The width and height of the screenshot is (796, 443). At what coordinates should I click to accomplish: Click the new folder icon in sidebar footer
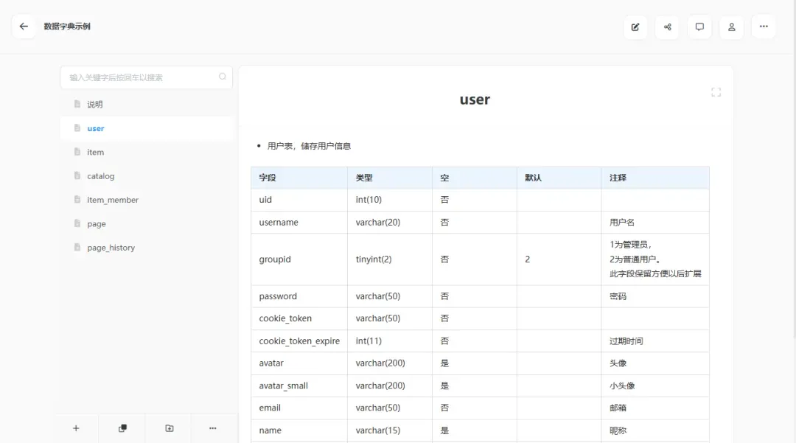(x=169, y=428)
